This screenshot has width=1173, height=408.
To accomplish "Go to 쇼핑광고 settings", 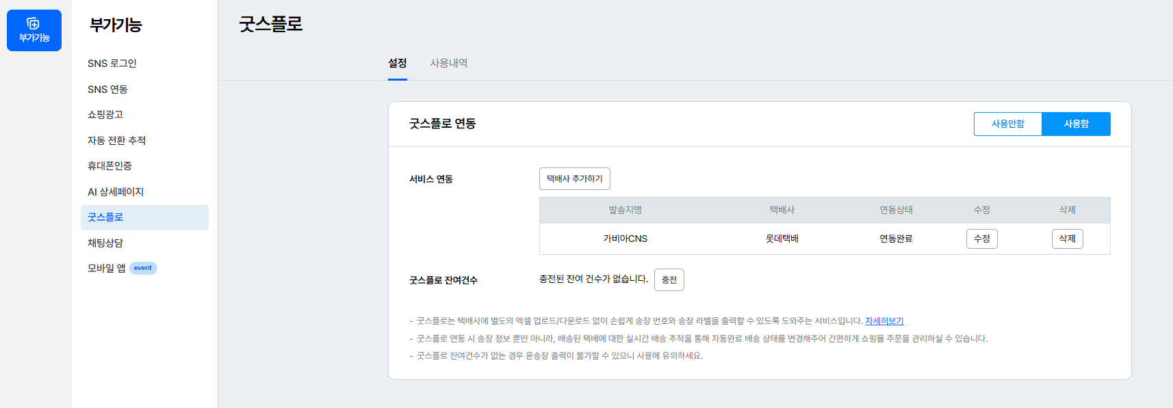I will tap(105, 115).
